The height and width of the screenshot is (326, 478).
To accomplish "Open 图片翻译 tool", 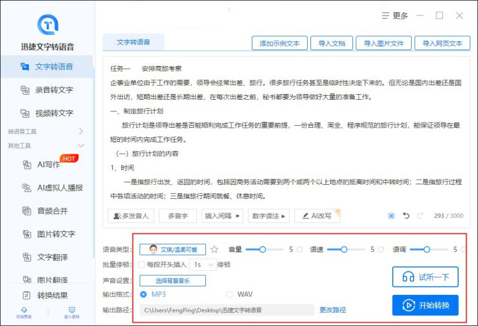I will pyautogui.click(x=45, y=280).
